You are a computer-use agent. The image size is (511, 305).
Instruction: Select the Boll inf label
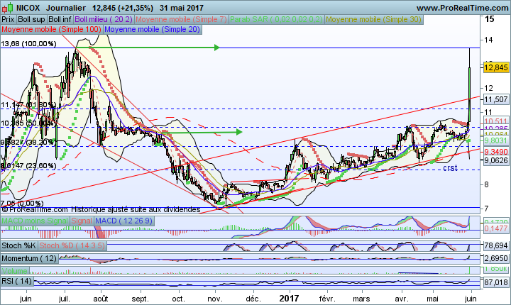[x=60, y=20]
